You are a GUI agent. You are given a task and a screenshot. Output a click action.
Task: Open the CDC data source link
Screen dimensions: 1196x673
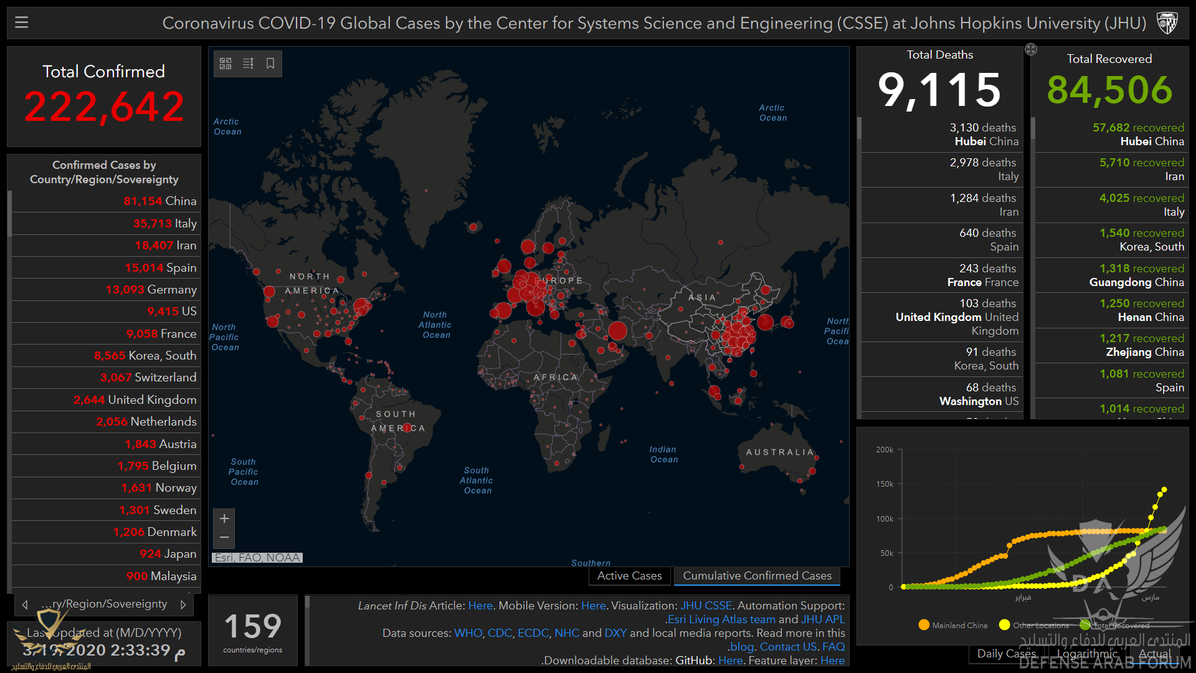(500, 633)
